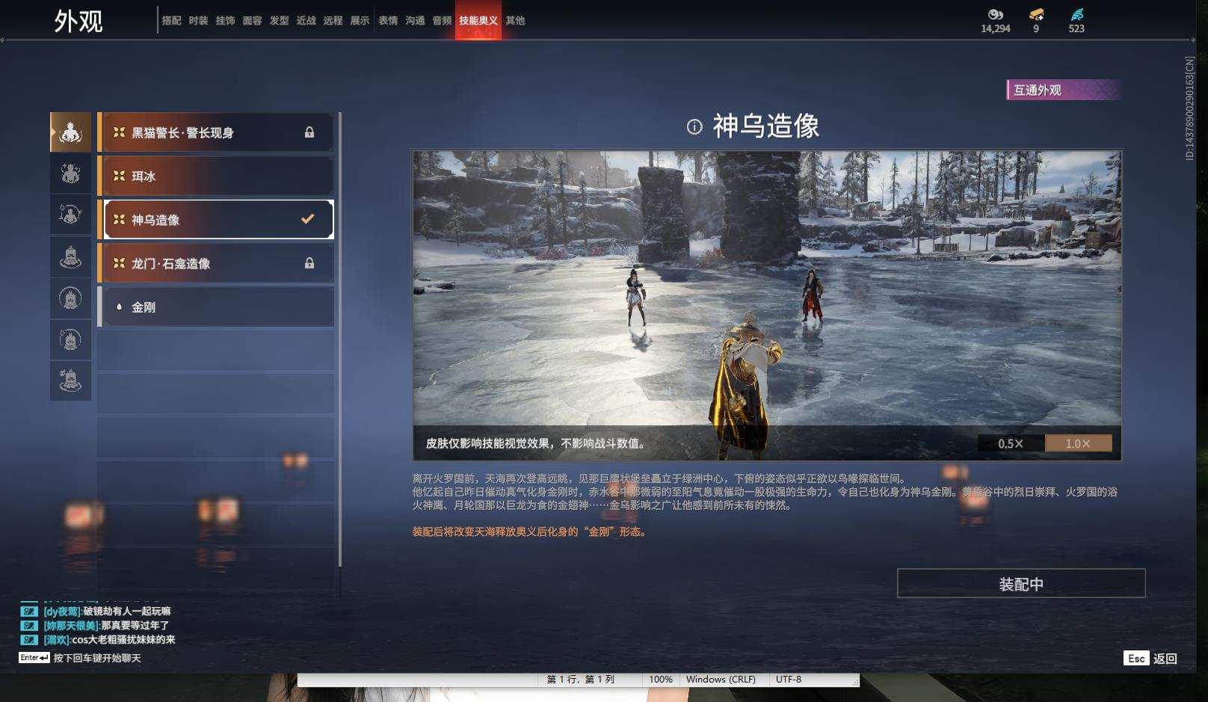
Task: Click lock icon on 龙门·石龛造像 row
Action: pos(309,263)
